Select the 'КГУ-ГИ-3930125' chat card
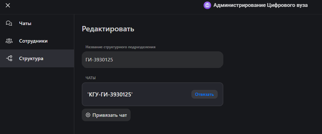Screen dimensions: 322x134 click(x=152, y=94)
